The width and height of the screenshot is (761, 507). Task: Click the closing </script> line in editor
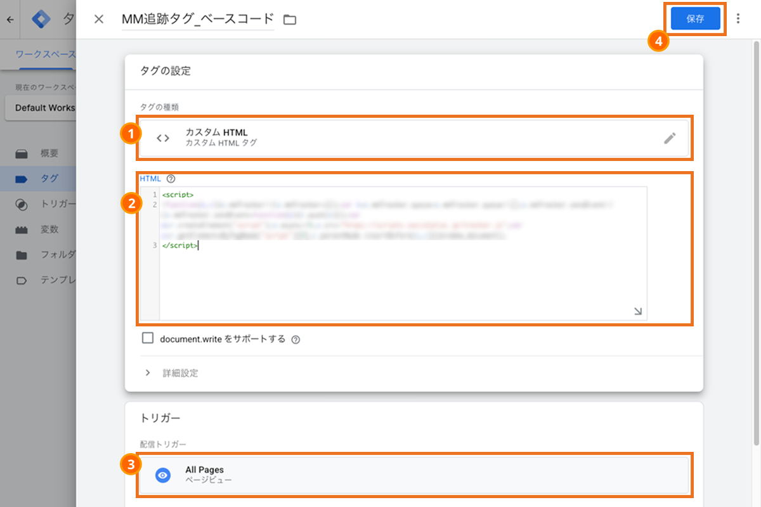click(180, 245)
